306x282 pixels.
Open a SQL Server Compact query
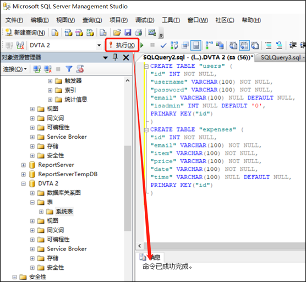(103, 32)
